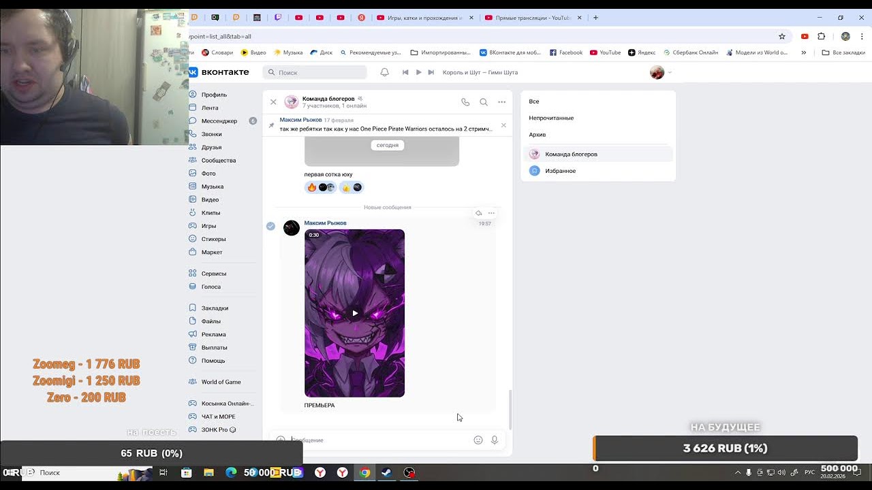872x490 pixels.
Task: Open File Explorer from the taskbar
Action: point(209,472)
